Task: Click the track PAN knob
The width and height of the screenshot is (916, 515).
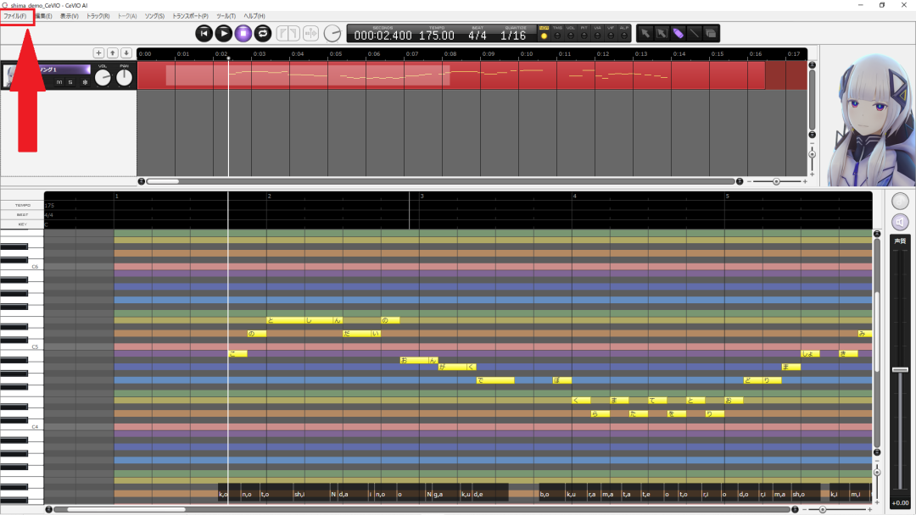Action: pos(124,78)
